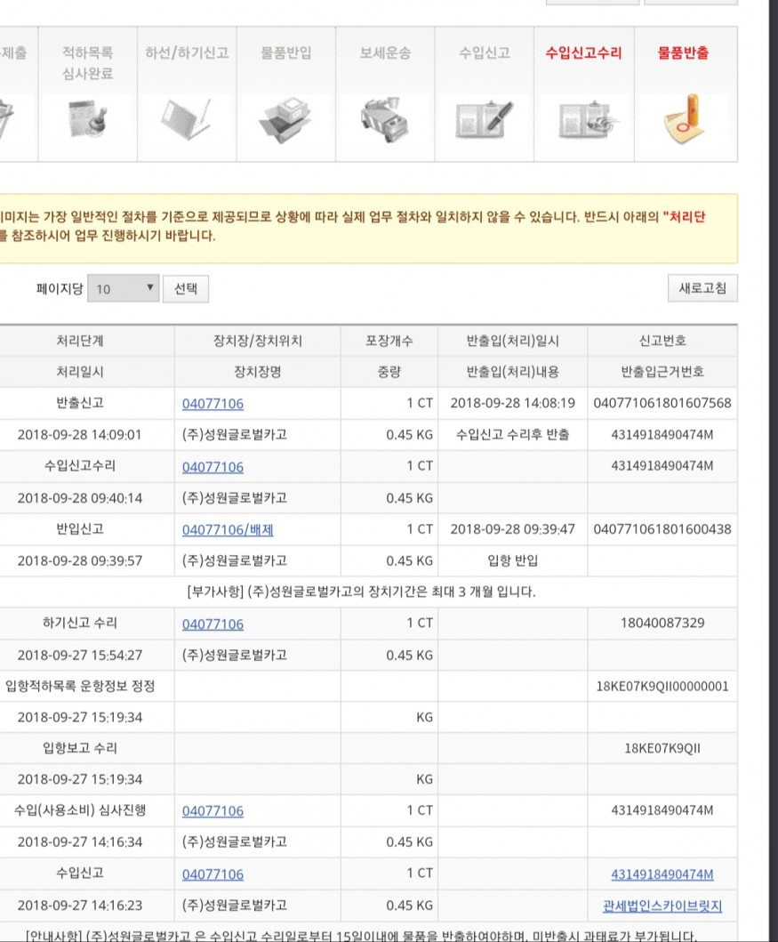This screenshot has height=942, width=778.
Task: Open 04077106 link in the 수입신고 row
Action: click(x=213, y=874)
